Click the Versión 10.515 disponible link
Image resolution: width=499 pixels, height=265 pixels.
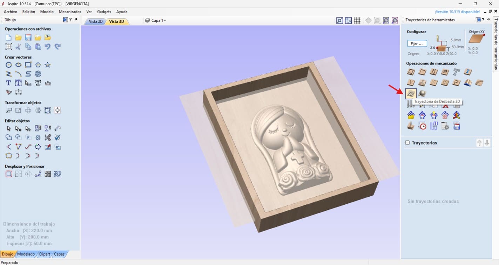click(x=457, y=12)
